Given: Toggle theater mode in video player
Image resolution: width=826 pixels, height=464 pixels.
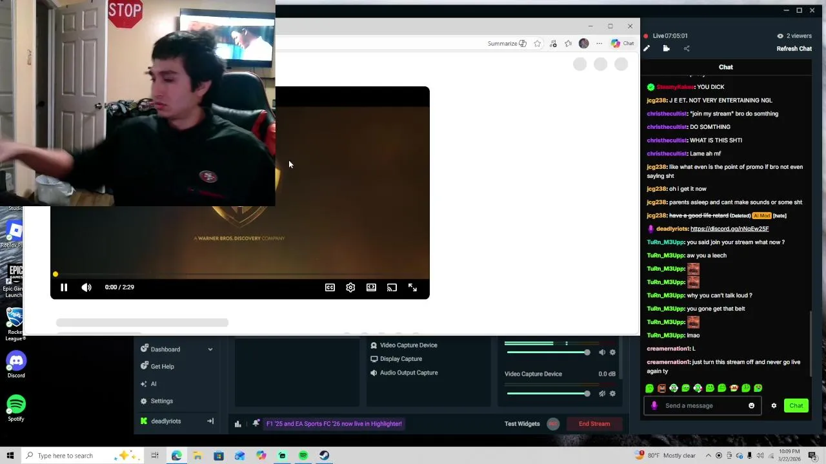Looking at the screenshot, I should [x=371, y=287].
